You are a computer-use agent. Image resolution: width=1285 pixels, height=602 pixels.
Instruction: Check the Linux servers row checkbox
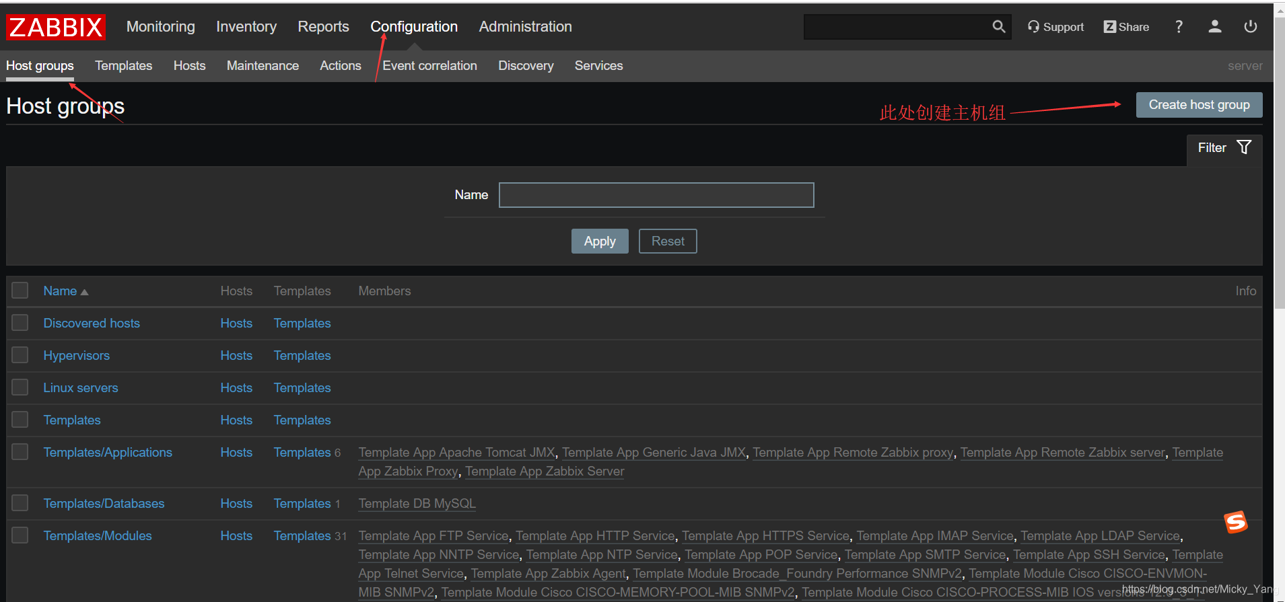point(20,387)
